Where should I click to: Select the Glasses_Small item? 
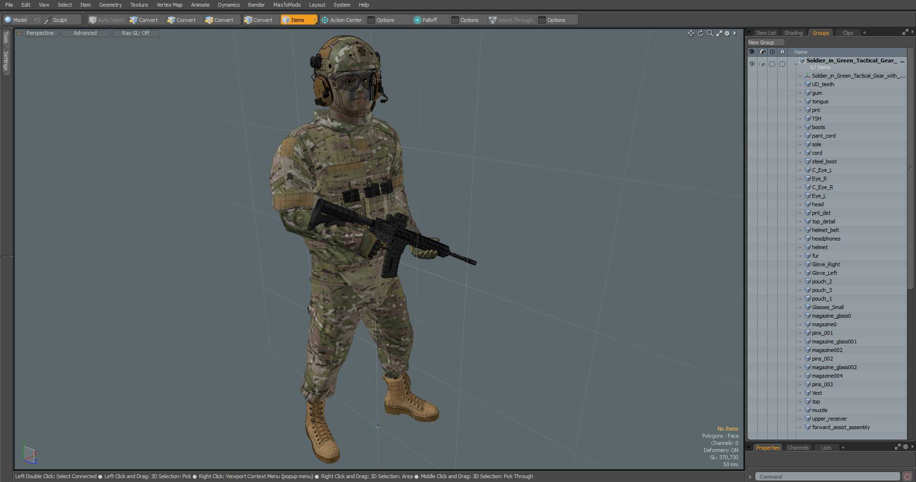(828, 307)
